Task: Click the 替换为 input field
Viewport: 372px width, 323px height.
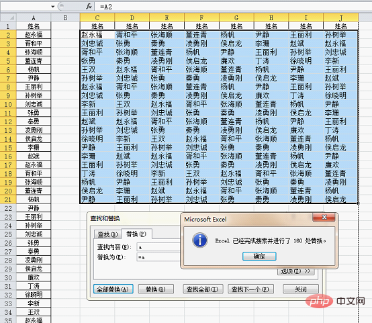Action: pyautogui.click(x=158, y=257)
